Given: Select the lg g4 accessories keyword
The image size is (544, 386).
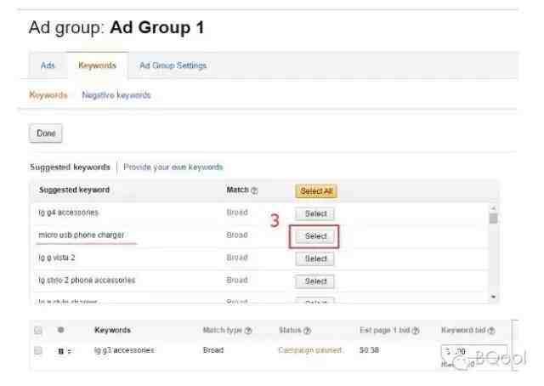Looking at the screenshot, I should [x=315, y=213].
